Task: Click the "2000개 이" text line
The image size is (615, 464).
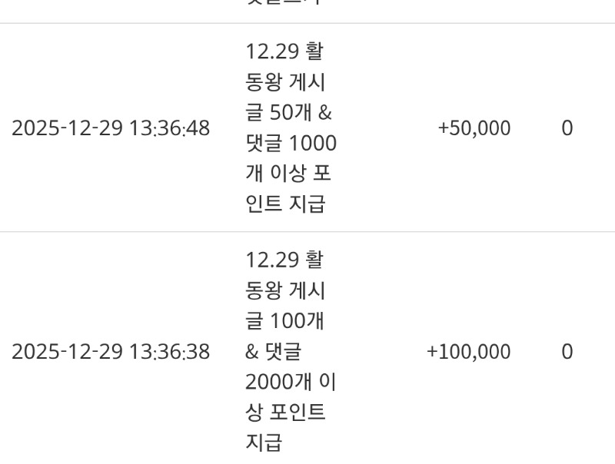Action: (x=291, y=381)
